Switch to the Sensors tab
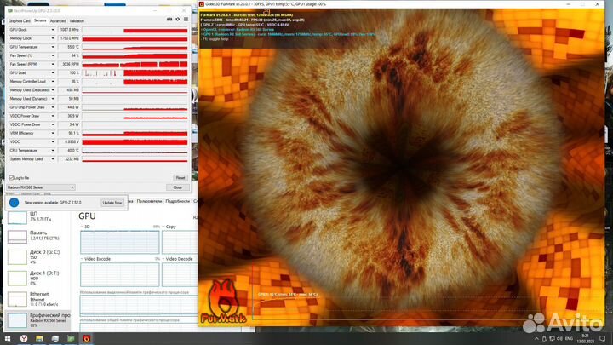Screen dimensions: 613x345 point(40,20)
